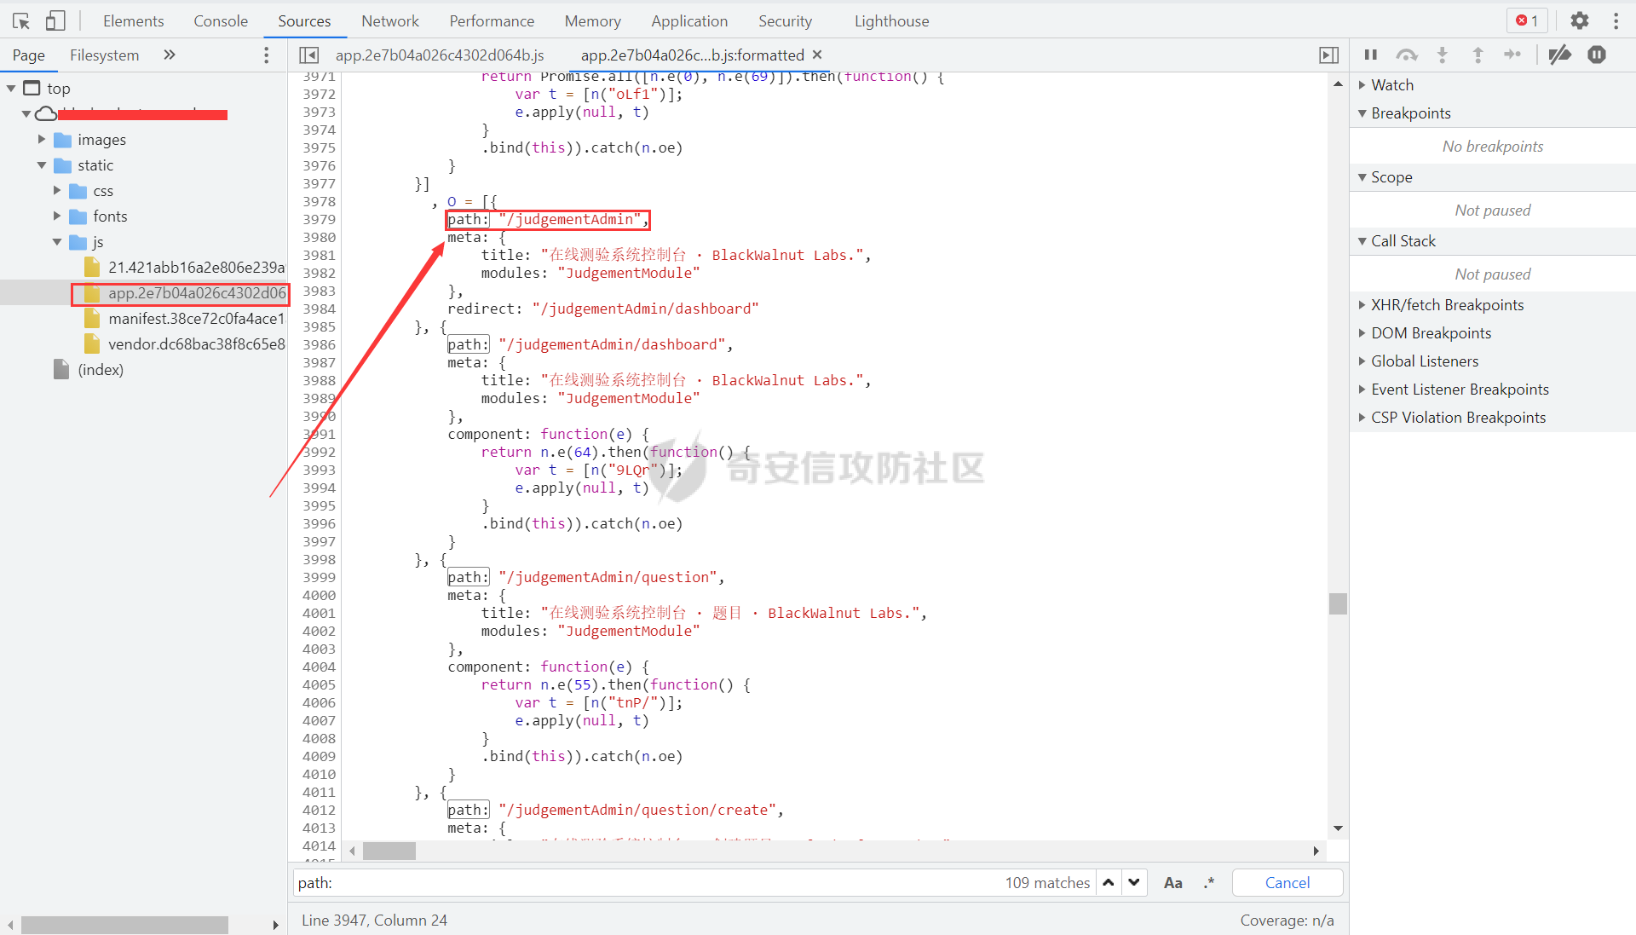The height and width of the screenshot is (935, 1636).
Task: Open the Memory tab
Action: tap(592, 20)
